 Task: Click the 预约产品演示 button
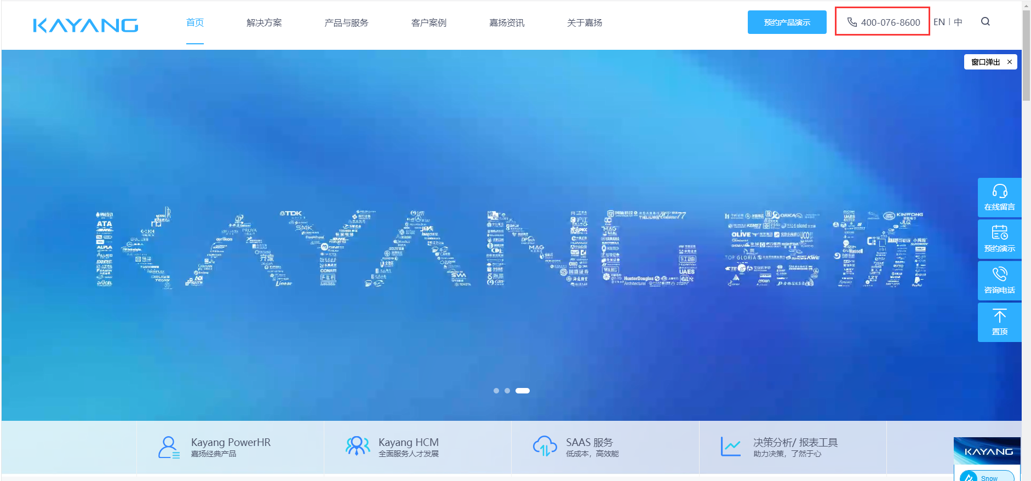(787, 22)
